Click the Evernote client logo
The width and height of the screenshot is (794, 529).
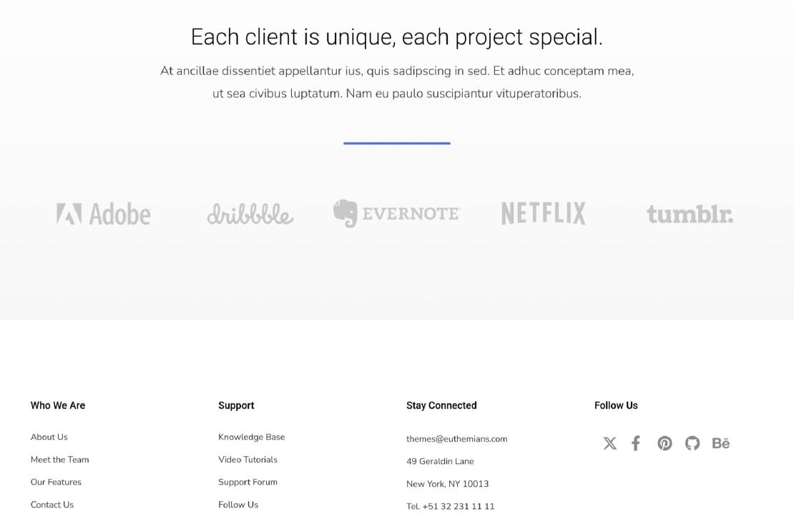pyautogui.click(x=397, y=214)
